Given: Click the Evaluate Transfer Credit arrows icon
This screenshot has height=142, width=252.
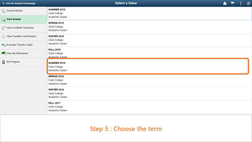Looking at the screenshot, I should point(3,45).
